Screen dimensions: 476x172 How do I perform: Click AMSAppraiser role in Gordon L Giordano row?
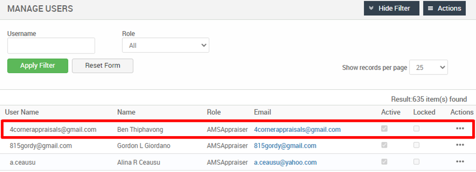click(x=227, y=146)
